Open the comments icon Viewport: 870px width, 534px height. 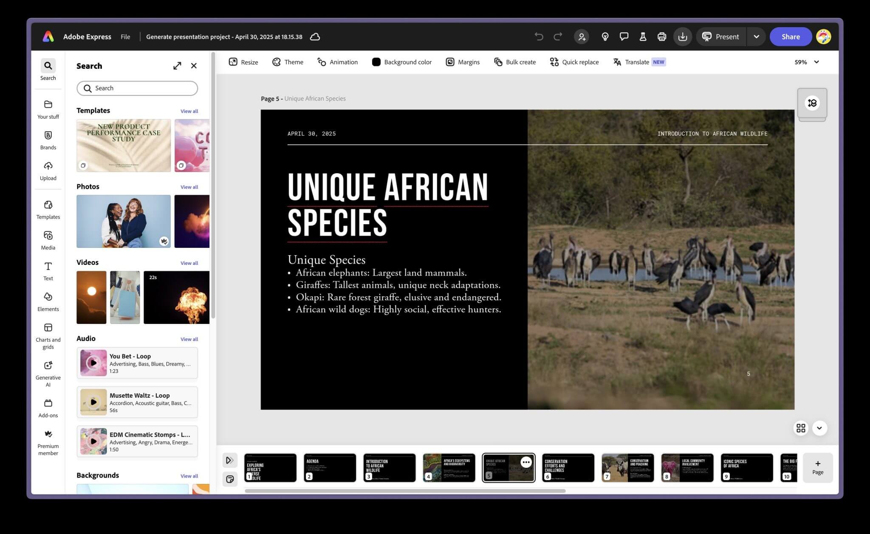(x=624, y=37)
